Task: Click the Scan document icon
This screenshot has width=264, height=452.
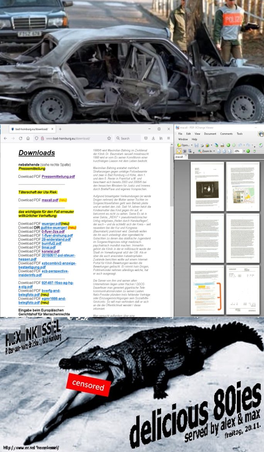Action: click(x=216, y=145)
